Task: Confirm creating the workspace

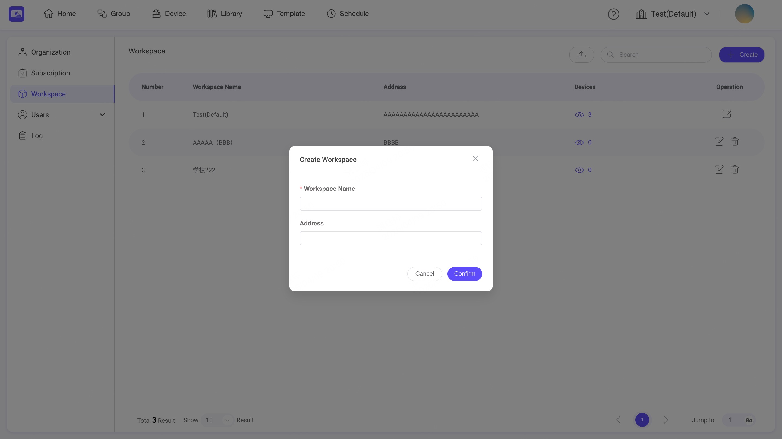Action: [465, 274]
